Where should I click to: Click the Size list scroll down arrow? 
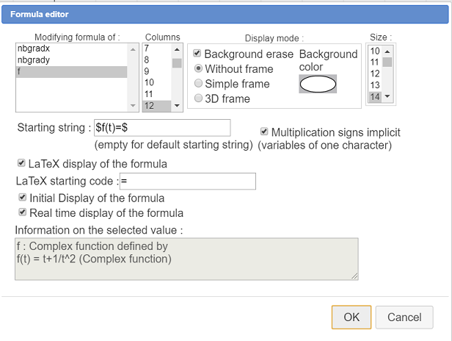tap(387, 96)
